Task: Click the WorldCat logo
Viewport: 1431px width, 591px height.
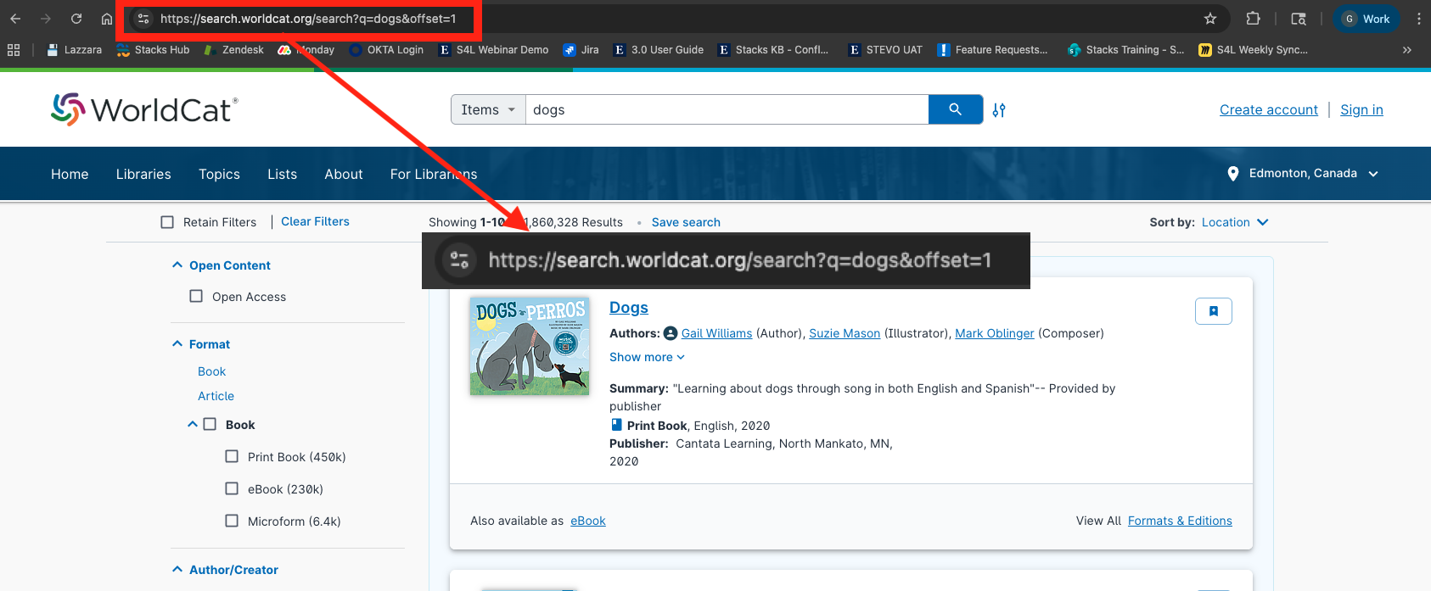Action: pyautogui.click(x=144, y=109)
